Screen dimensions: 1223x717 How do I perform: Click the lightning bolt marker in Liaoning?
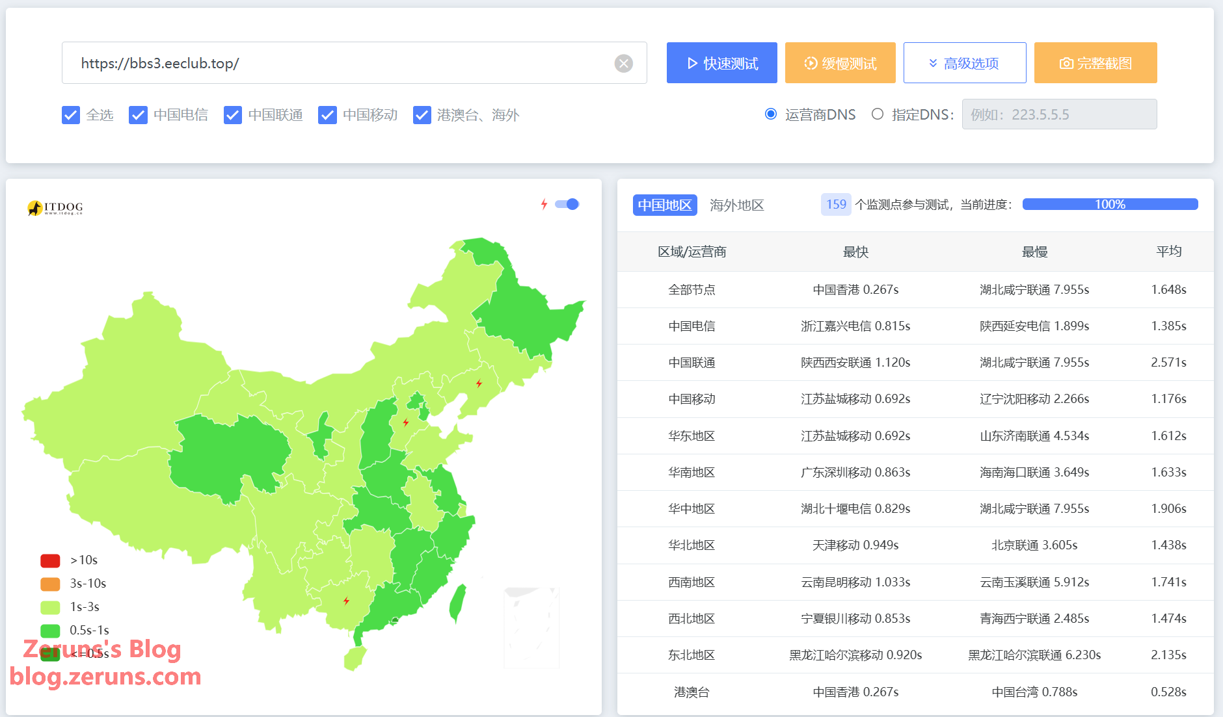click(x=479, y=384)
